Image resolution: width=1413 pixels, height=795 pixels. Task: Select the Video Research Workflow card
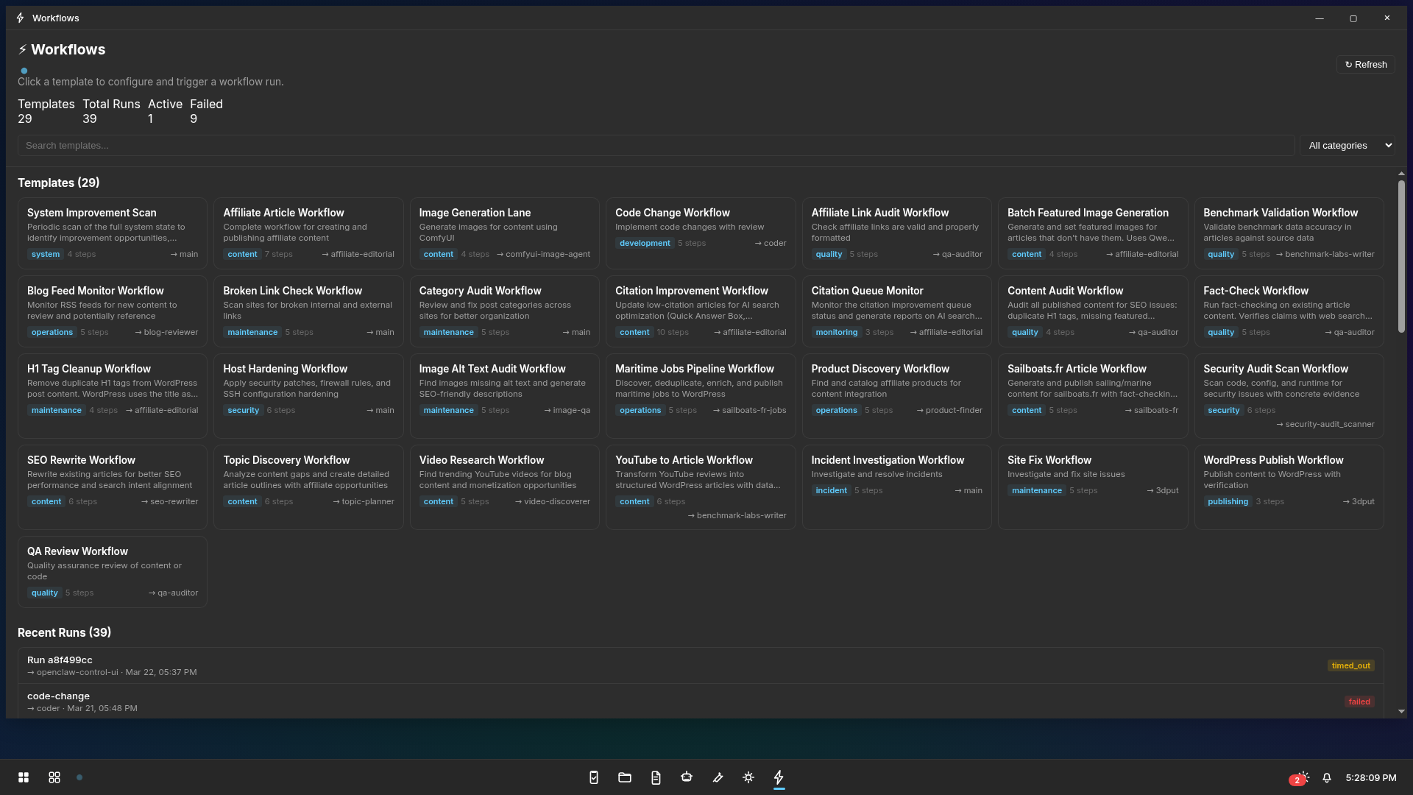tap(505, 487)
